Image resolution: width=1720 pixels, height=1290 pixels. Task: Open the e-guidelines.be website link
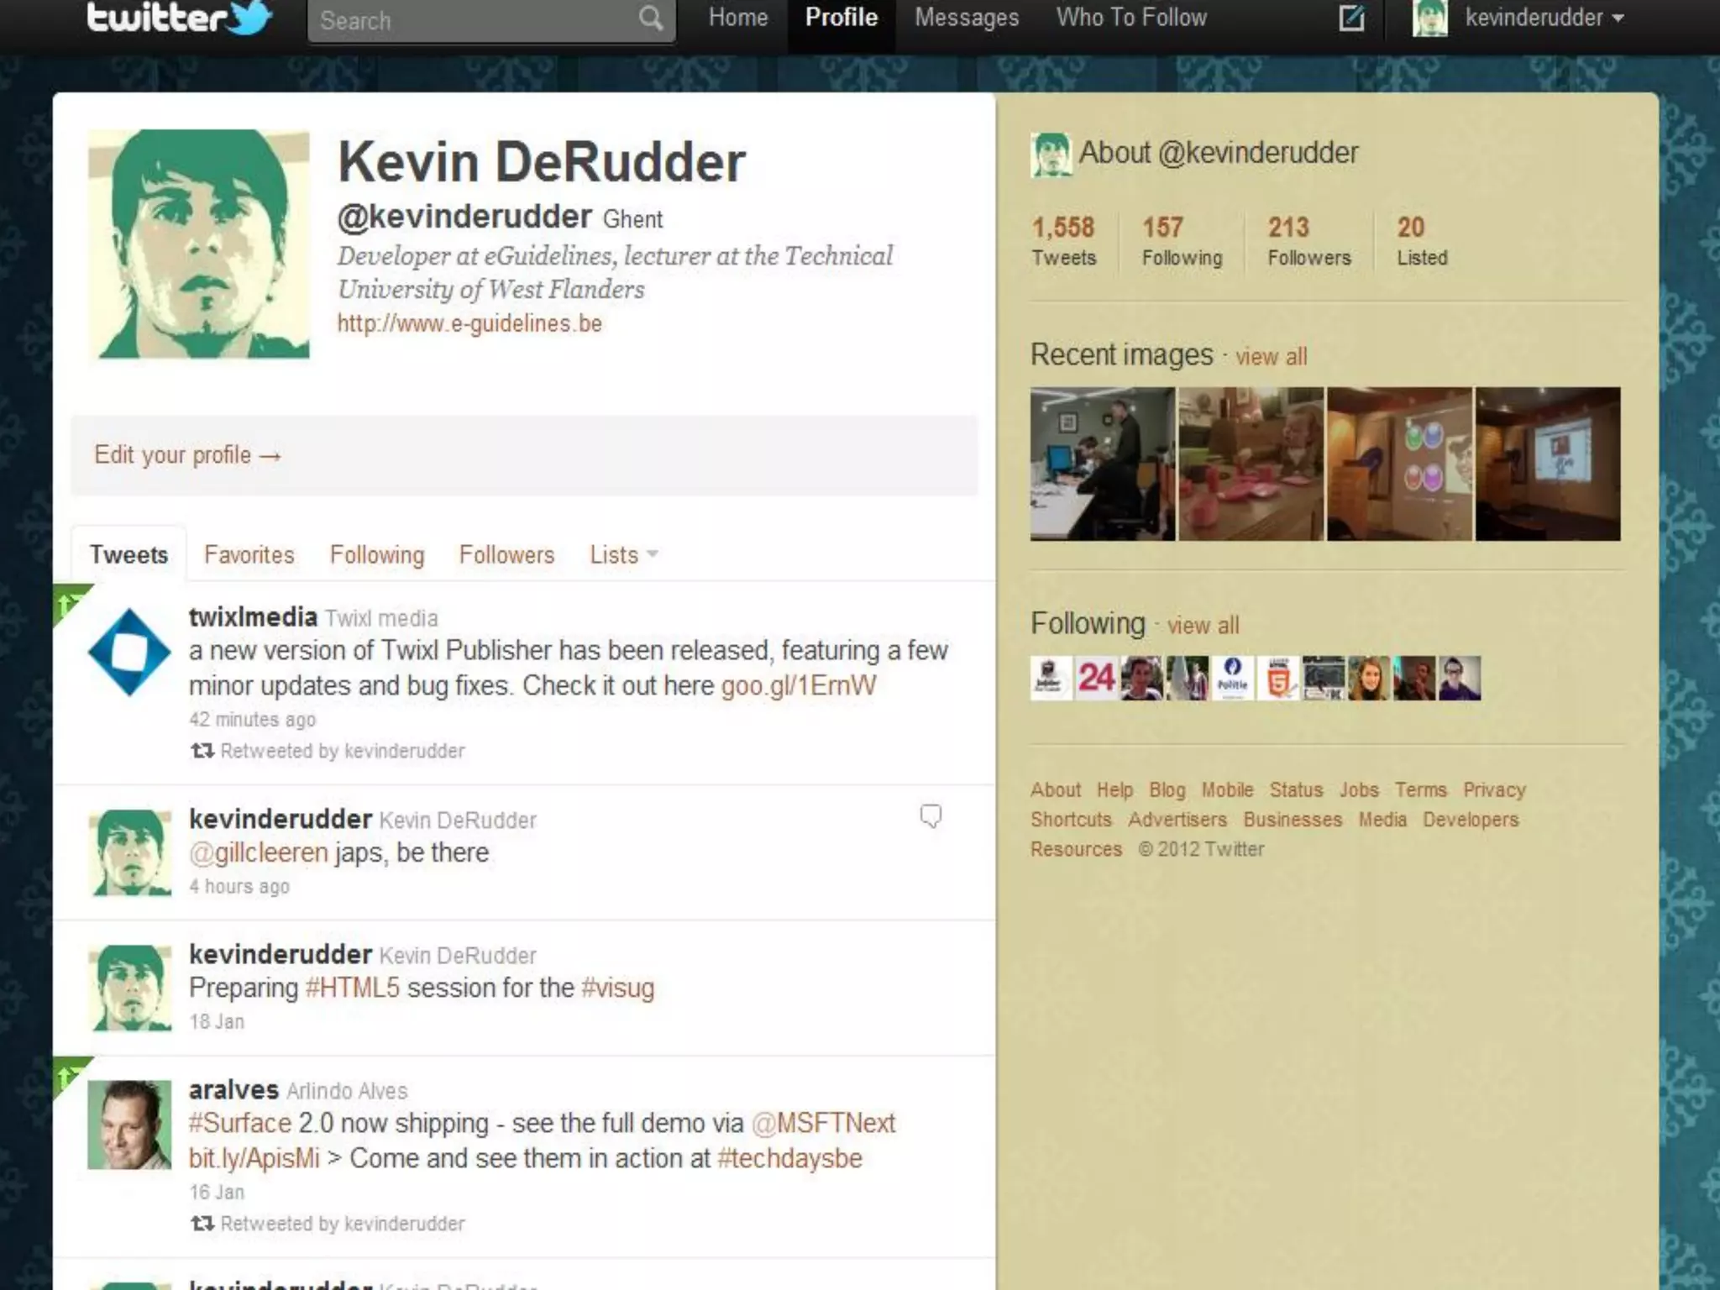pos(469,323)
